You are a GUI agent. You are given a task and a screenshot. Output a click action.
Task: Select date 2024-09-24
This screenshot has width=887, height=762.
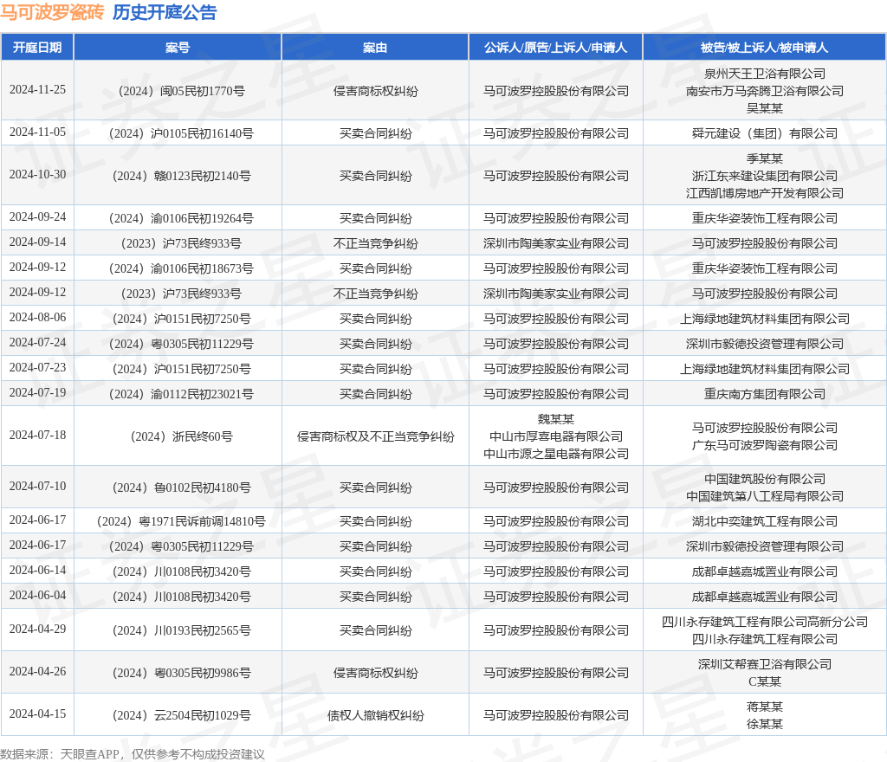[37, 217]
